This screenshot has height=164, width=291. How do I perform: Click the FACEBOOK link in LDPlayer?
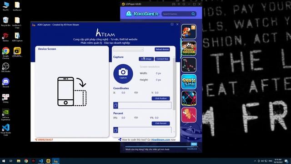tap(192, 149)
